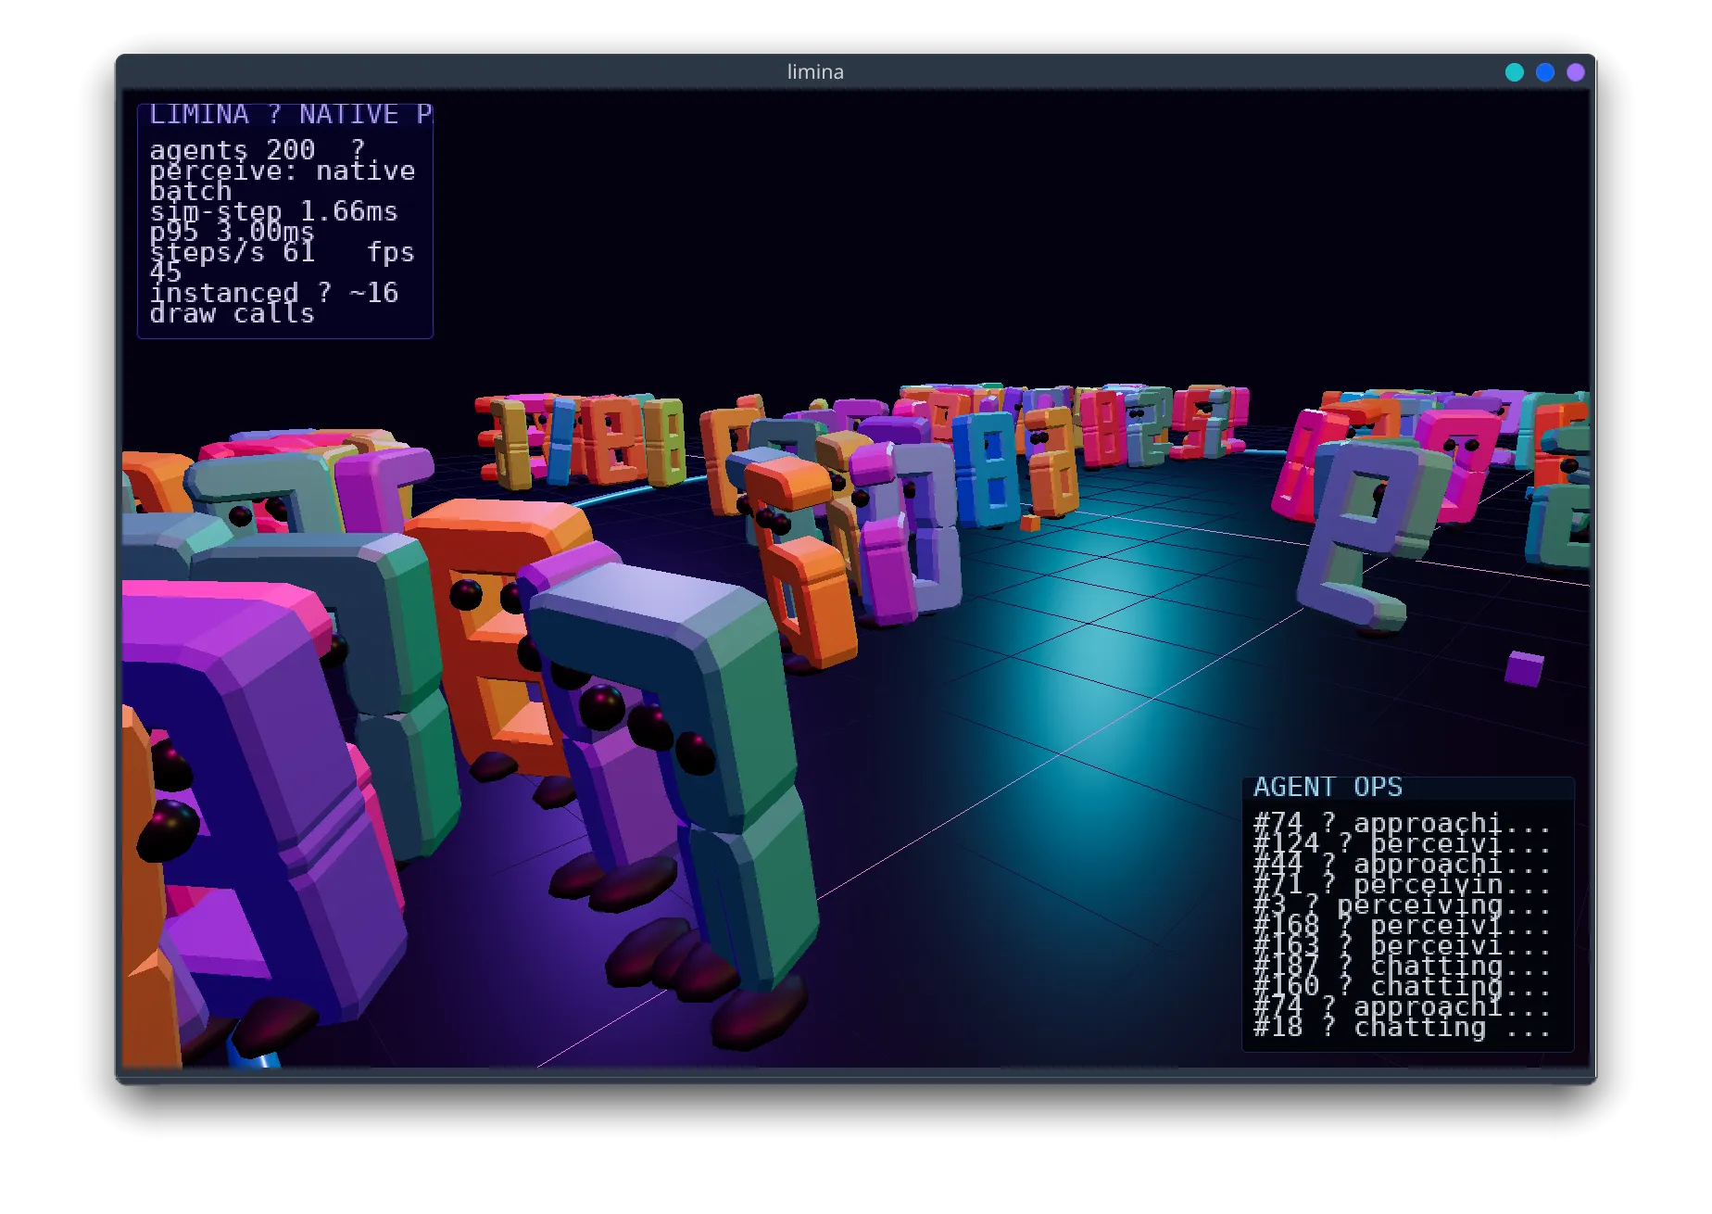Image resolution: width=1712 pixels, height=1214 pixels.
Task: Click the 'instanced ? ~16' HUD line
Action: pyautogui.click(x=274, y=293)
